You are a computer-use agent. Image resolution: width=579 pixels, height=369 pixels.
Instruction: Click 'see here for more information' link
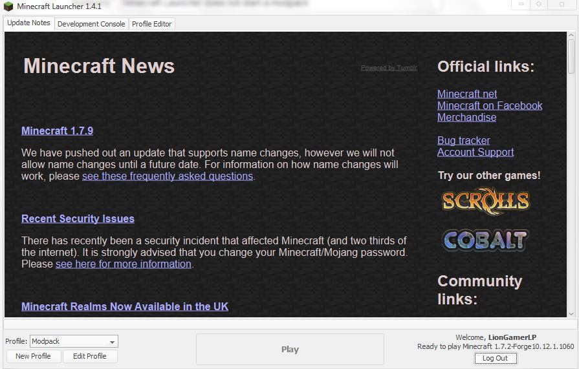pos(124,264)
